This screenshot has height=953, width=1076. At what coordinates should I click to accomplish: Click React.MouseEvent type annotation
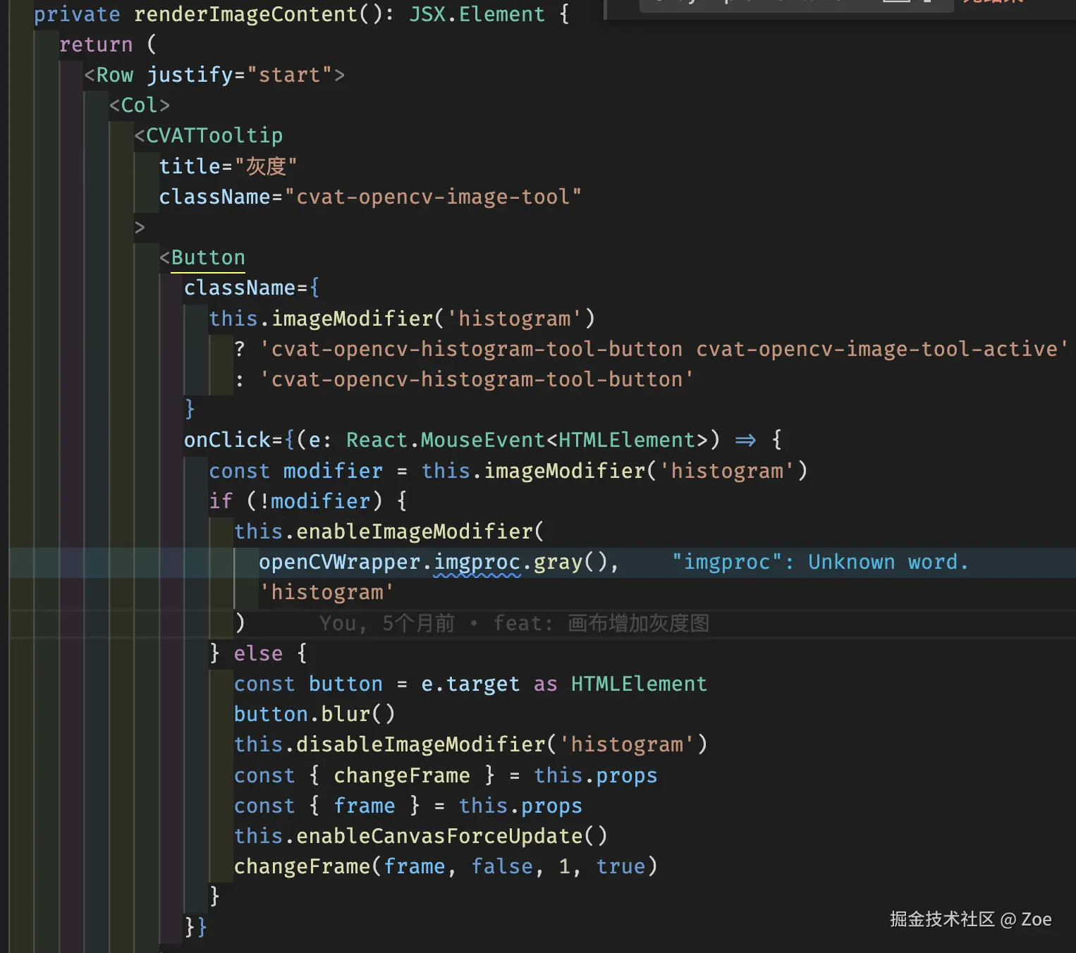pos(446,440)
